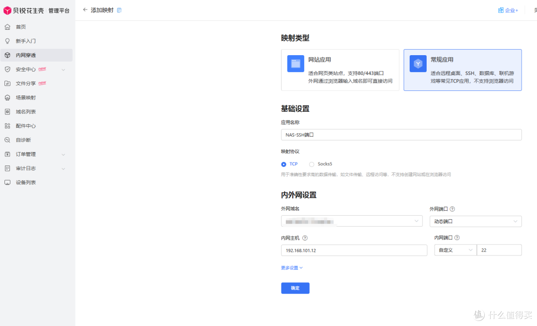
Task: Click the help icon next to 内网端口
Action: pyautogui.click(x=457, y=238)
